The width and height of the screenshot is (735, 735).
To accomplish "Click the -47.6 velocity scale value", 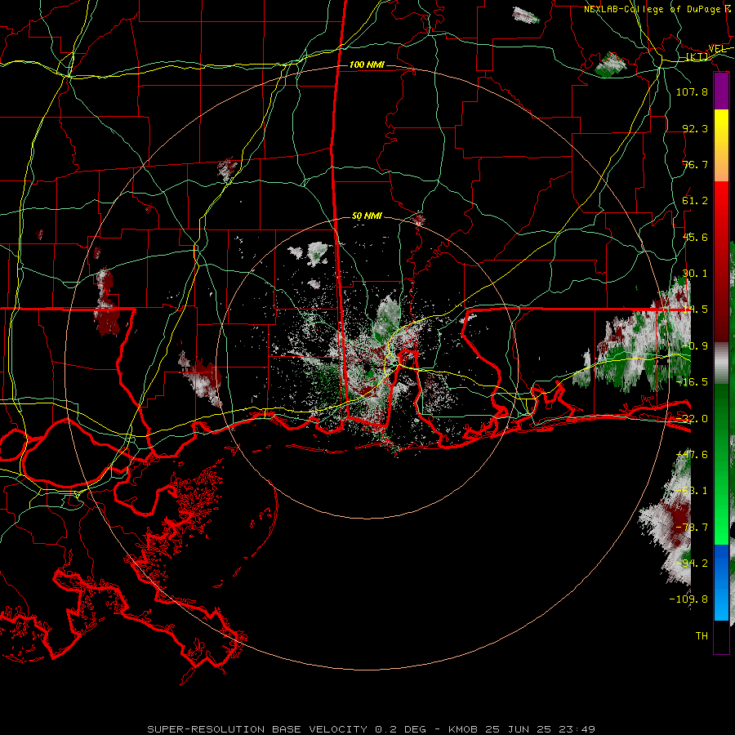I will click(x=692, y=455).
